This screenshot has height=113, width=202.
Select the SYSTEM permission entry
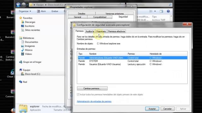pos(133,61)
